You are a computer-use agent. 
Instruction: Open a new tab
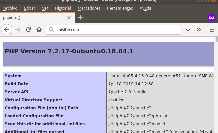(80, 18)
